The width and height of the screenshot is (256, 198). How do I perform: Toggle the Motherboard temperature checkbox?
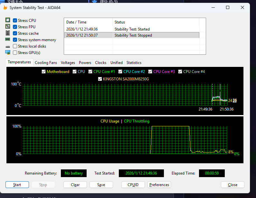pos(43,72)
